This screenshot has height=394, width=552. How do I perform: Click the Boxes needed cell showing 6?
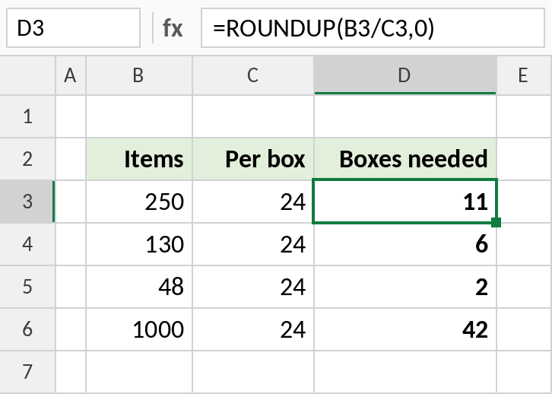point(404,244)
